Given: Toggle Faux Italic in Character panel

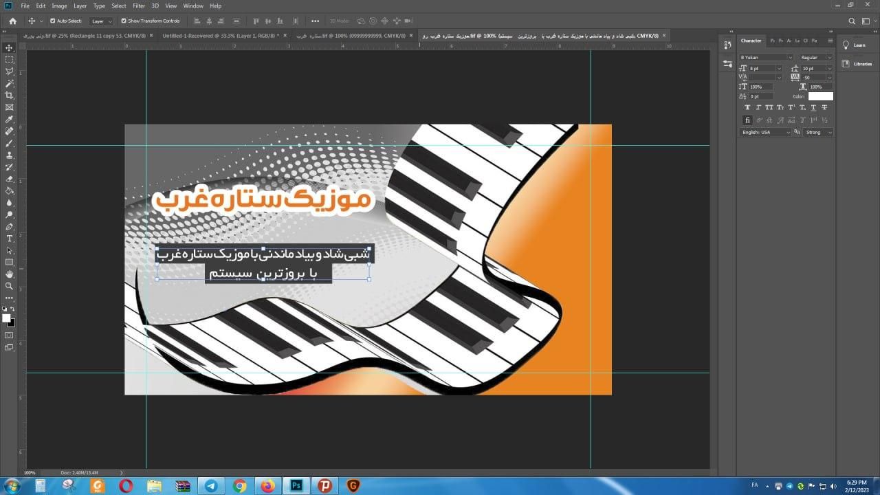Looking at the screenshot, I should tap(758, 107).
